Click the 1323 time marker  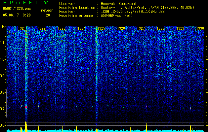(62, 28)
